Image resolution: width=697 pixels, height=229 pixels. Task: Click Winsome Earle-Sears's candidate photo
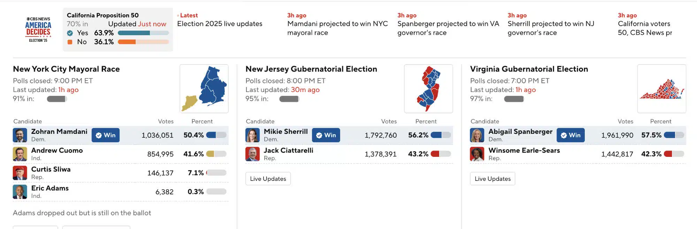coord(477,154)
